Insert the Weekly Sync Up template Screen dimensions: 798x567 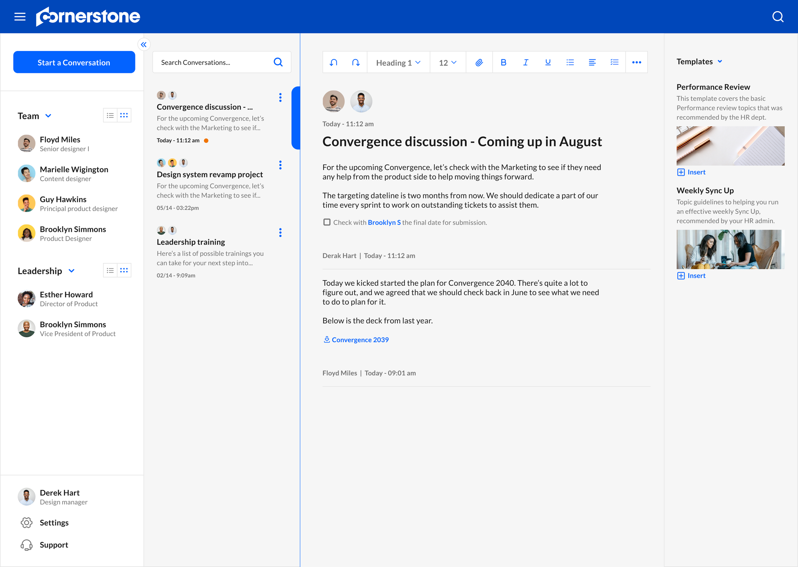[x=691, y=276]
